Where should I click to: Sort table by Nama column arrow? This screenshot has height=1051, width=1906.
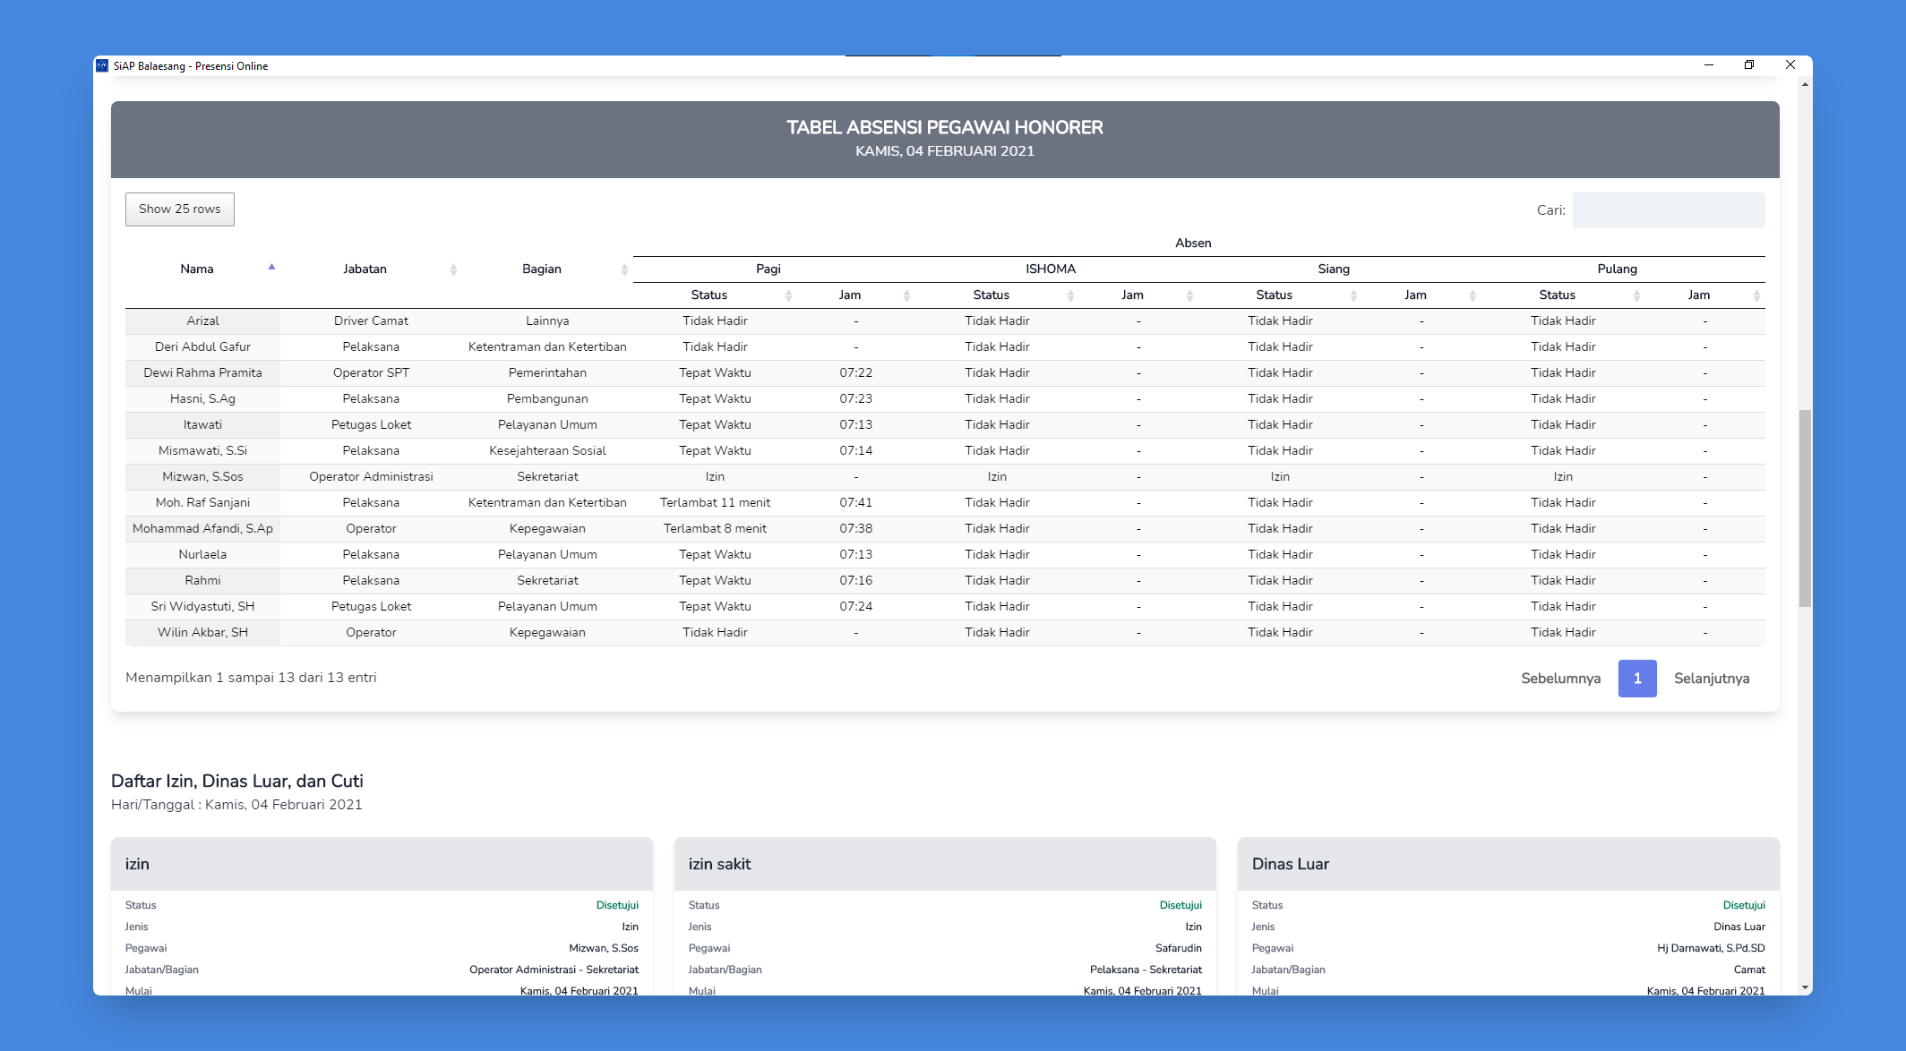coord(271,268)
